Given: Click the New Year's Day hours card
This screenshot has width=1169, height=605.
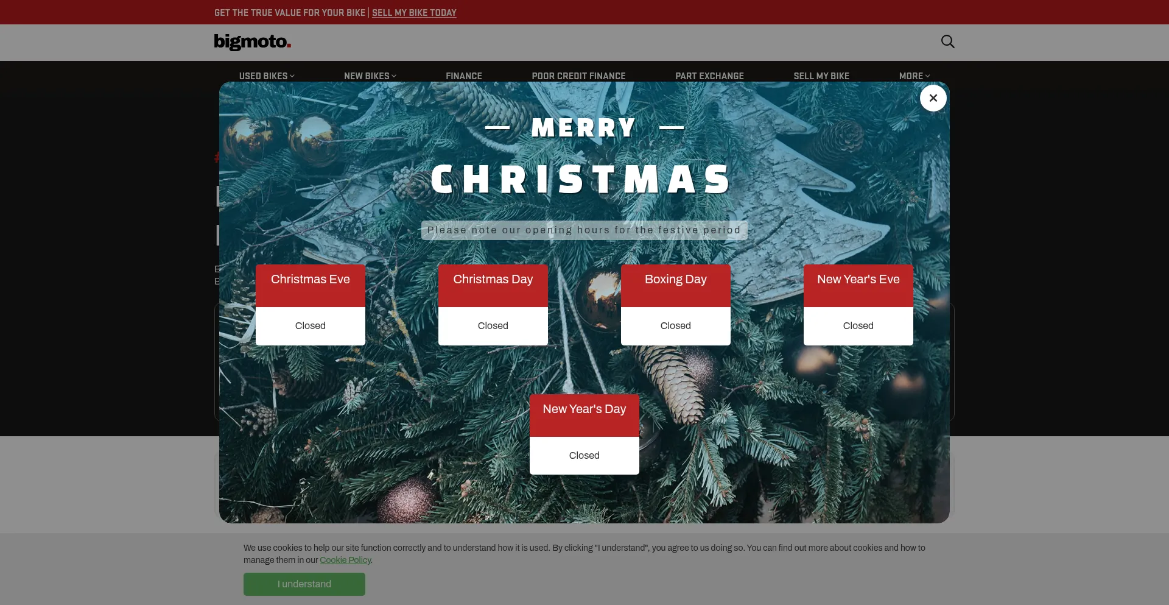Looking at the screenshot, I should click(584, 434).
